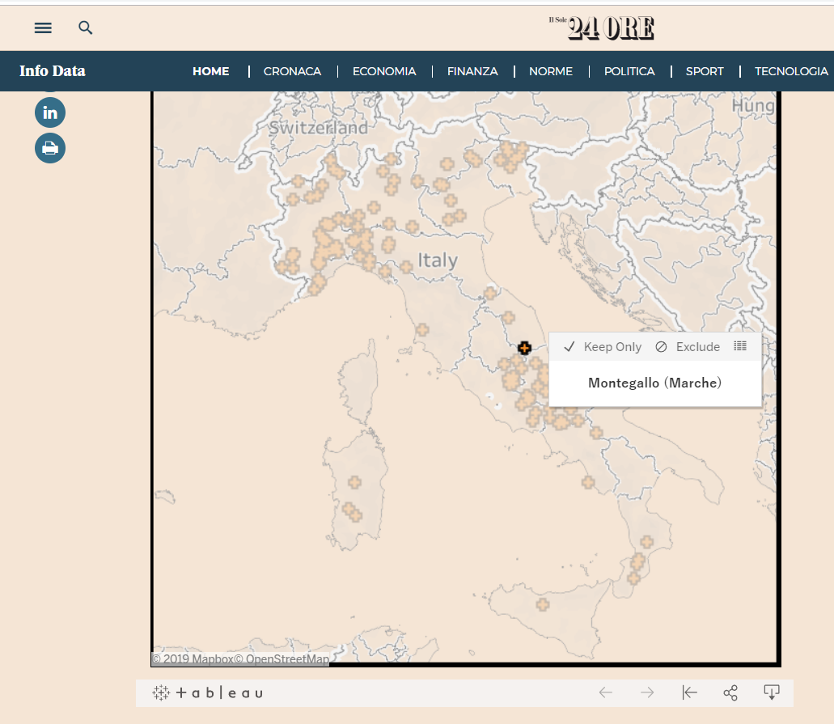
Task: Open the FINANZA menu item
Action: pyautogui.click(x=472, y=71)
